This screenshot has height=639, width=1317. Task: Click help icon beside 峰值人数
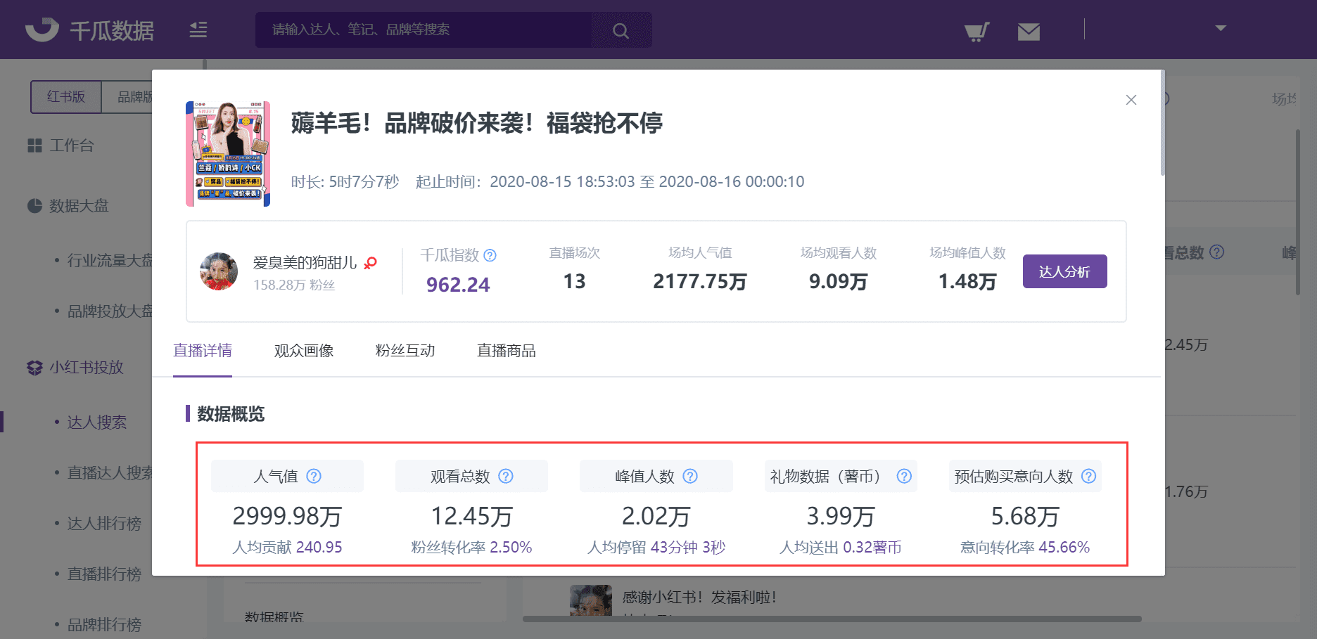[690, 476]
